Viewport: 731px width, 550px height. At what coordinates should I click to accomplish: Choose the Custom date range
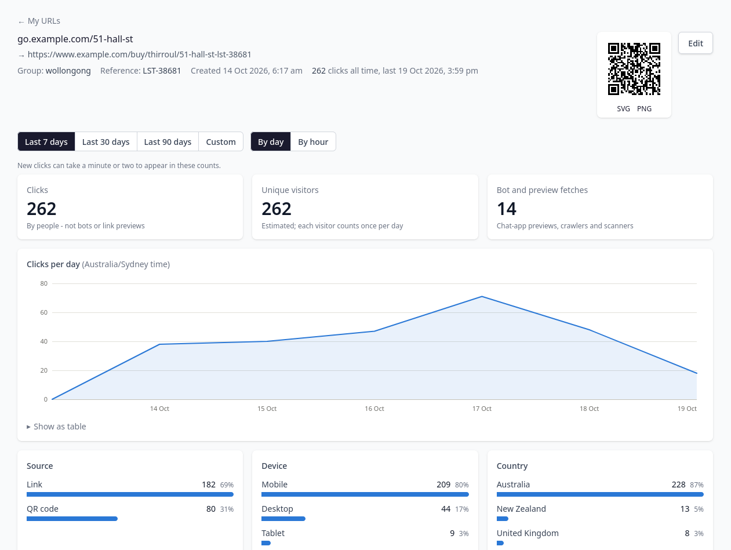pos(221,142)
